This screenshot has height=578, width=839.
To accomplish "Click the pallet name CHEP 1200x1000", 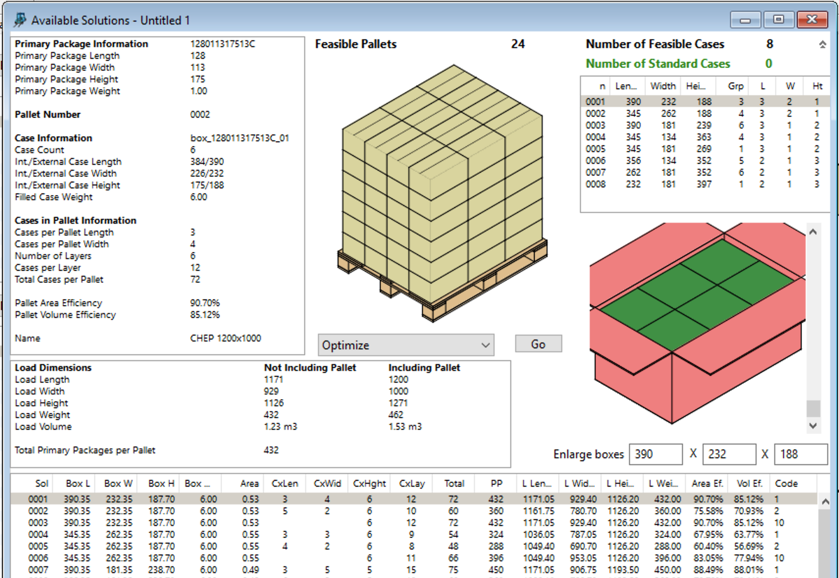I will [226, 338].
